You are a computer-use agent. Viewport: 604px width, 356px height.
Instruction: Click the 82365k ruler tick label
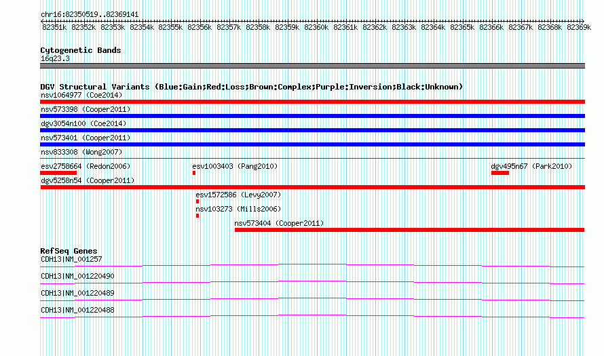pos(462,27)
